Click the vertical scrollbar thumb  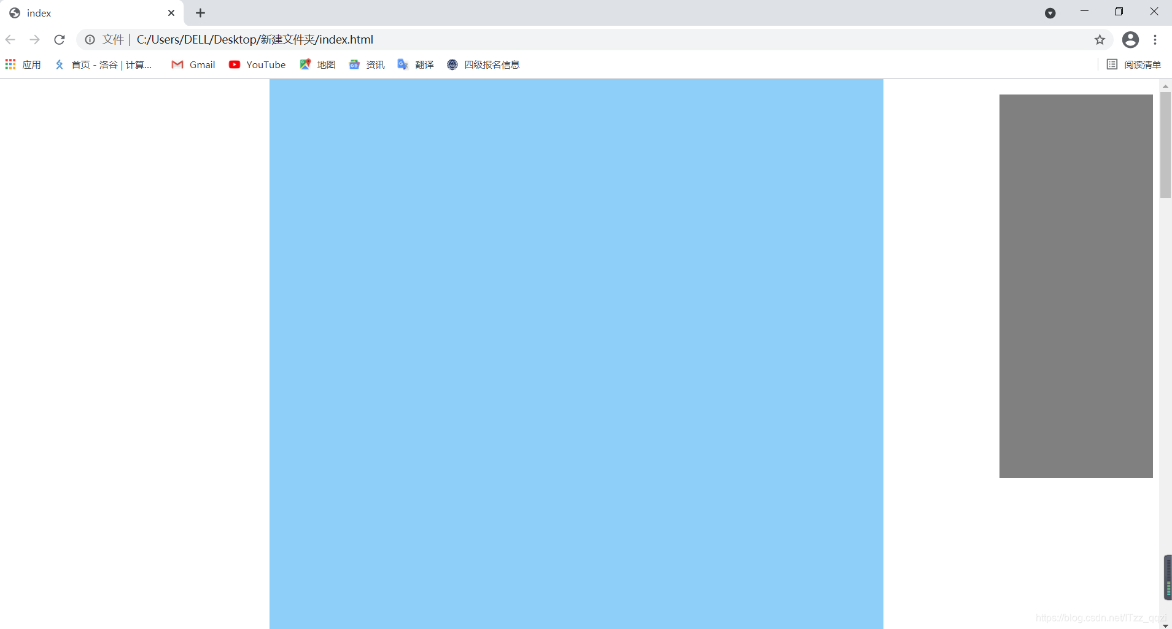[1165, 145]
